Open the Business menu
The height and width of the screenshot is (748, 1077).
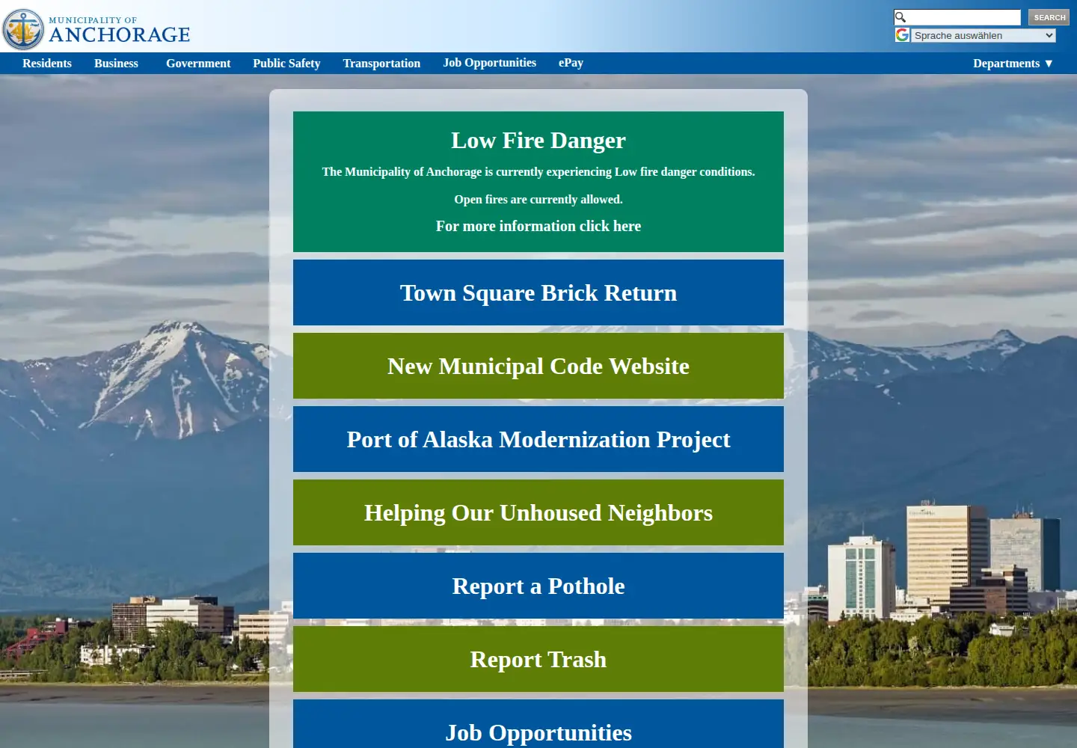tap(116, 64)
